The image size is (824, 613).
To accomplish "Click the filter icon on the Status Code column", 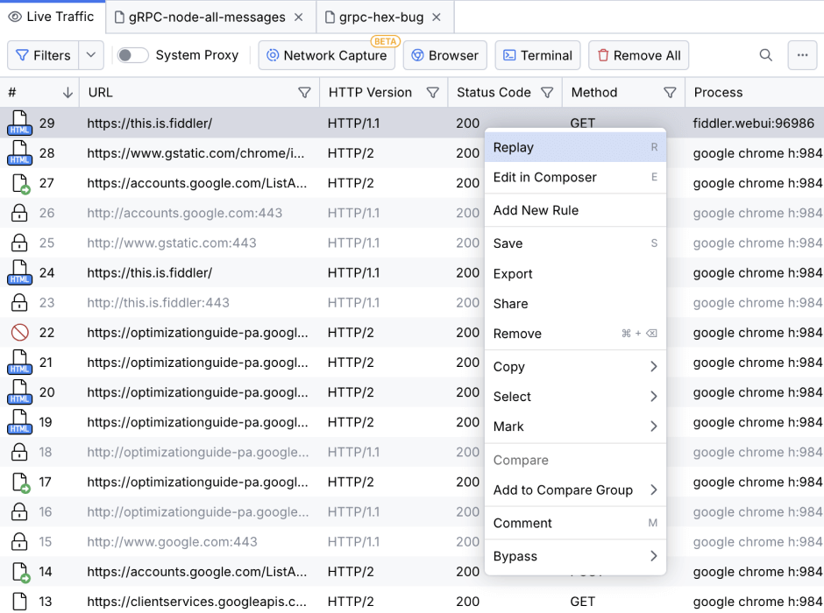I will click(x=548, y=92).
